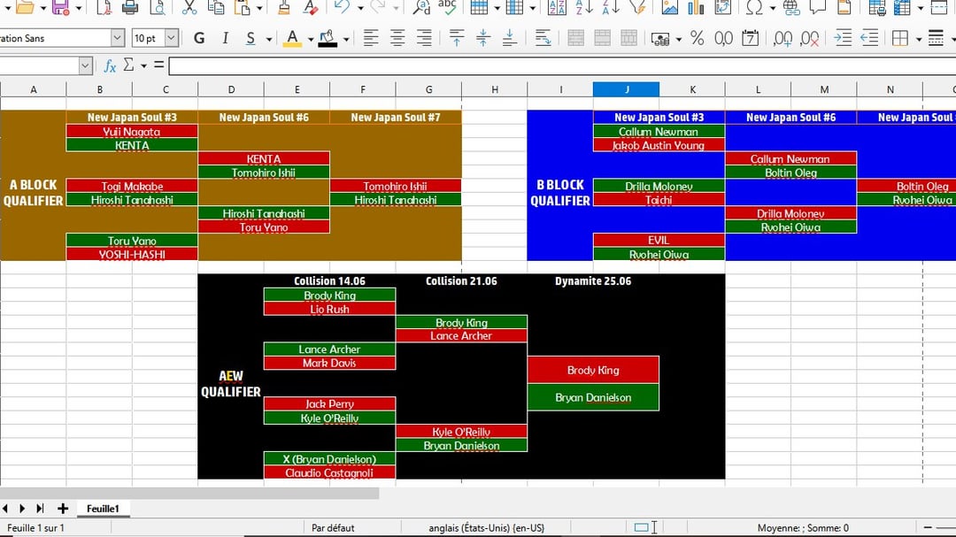The height and width of the screenshot is (537, 956).
Task: Align cell text to the left
Action: point(370,38)
